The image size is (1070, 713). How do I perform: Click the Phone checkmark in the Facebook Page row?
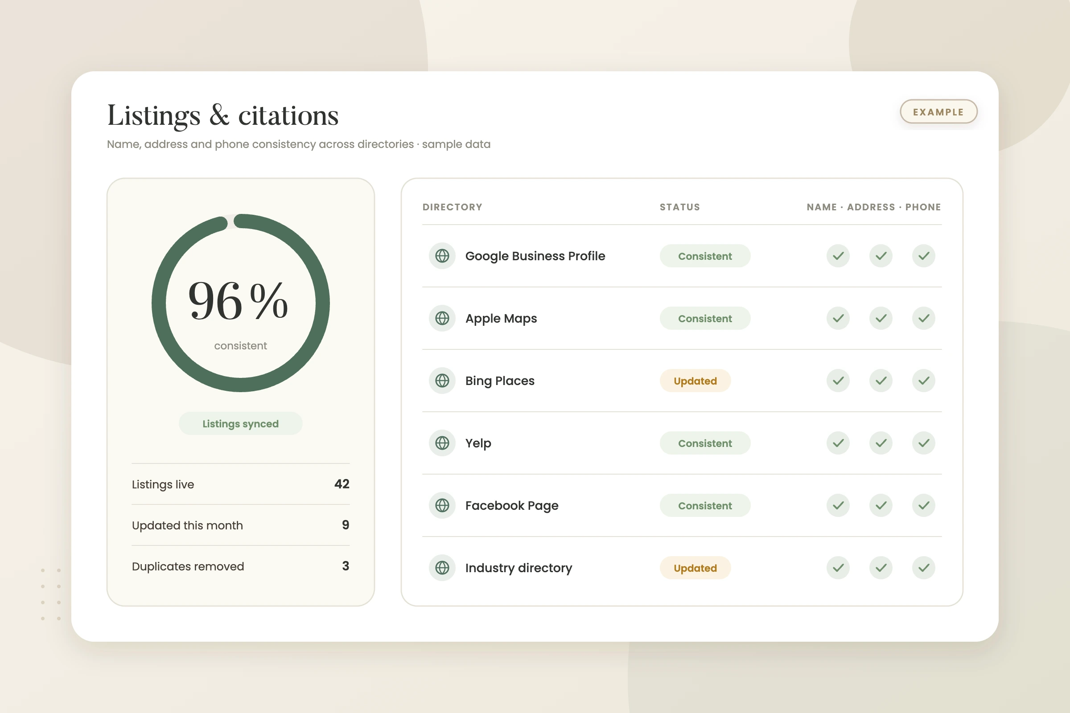(924, 505)
